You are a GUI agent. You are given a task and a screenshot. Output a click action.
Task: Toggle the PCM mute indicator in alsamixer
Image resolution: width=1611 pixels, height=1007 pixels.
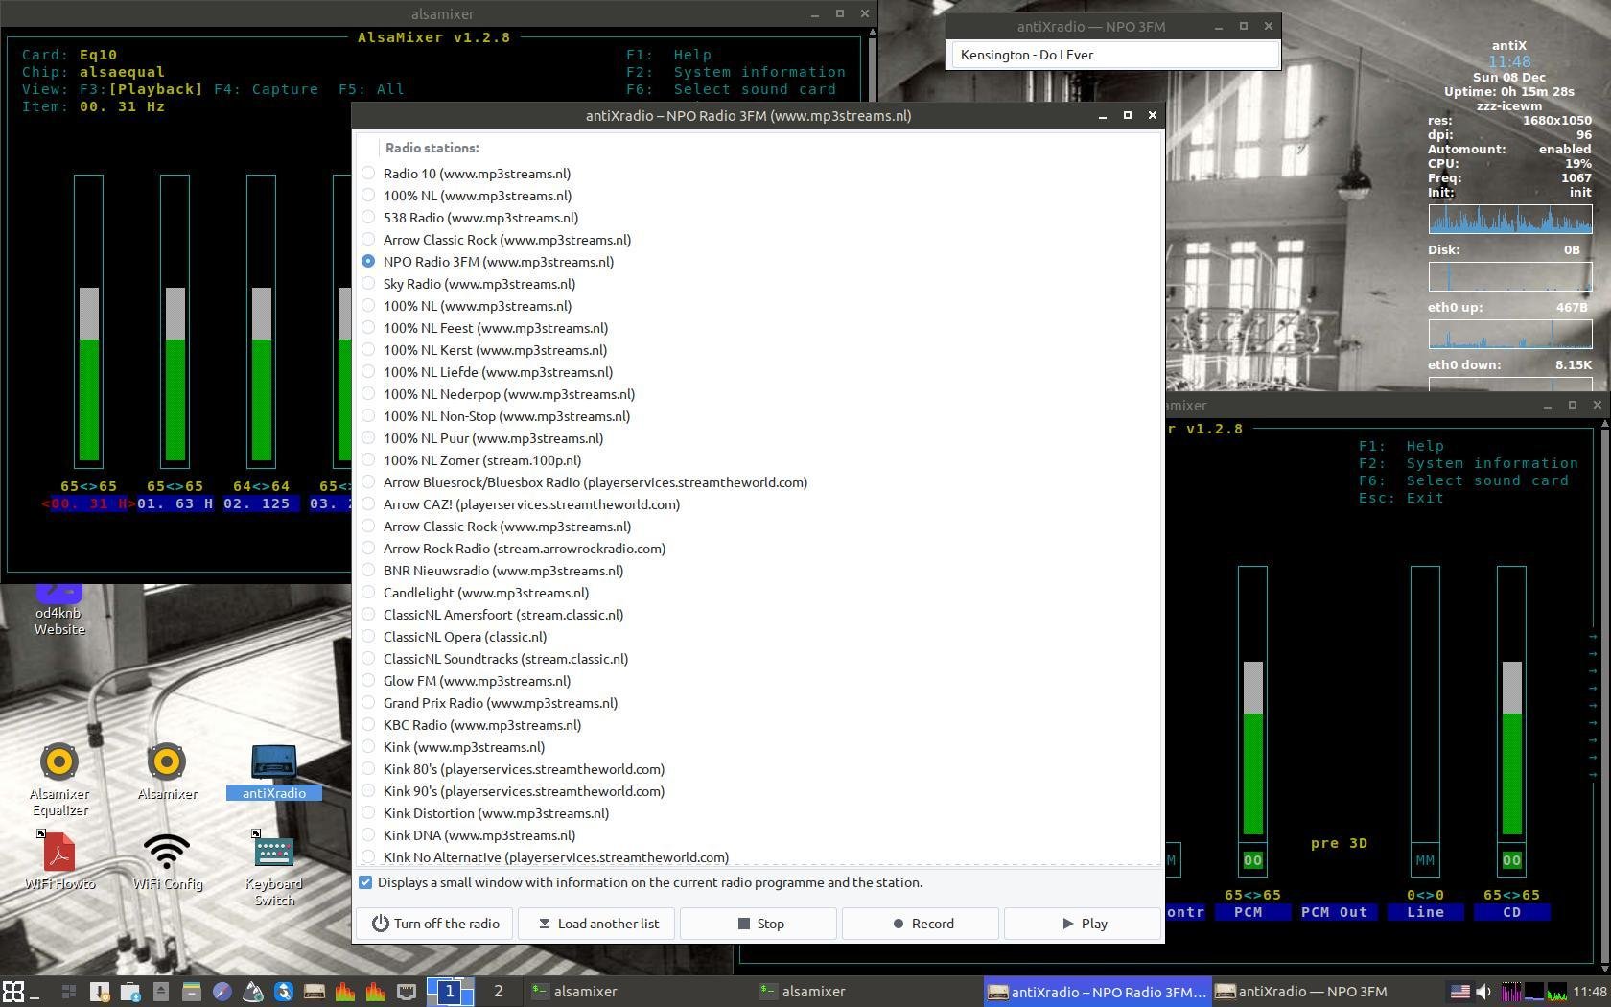1252,860
